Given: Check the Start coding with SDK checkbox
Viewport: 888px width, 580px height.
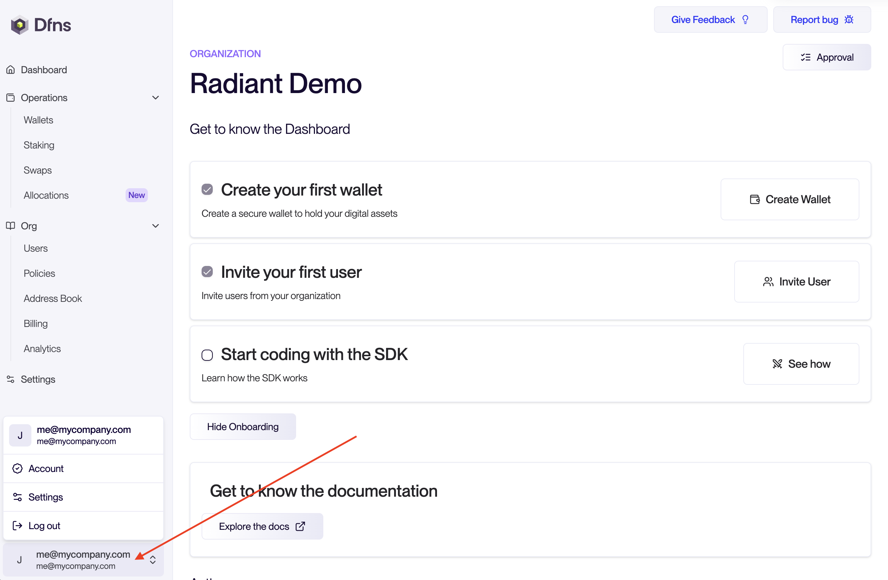Looking at the screenshot, I should coord(207,355).
